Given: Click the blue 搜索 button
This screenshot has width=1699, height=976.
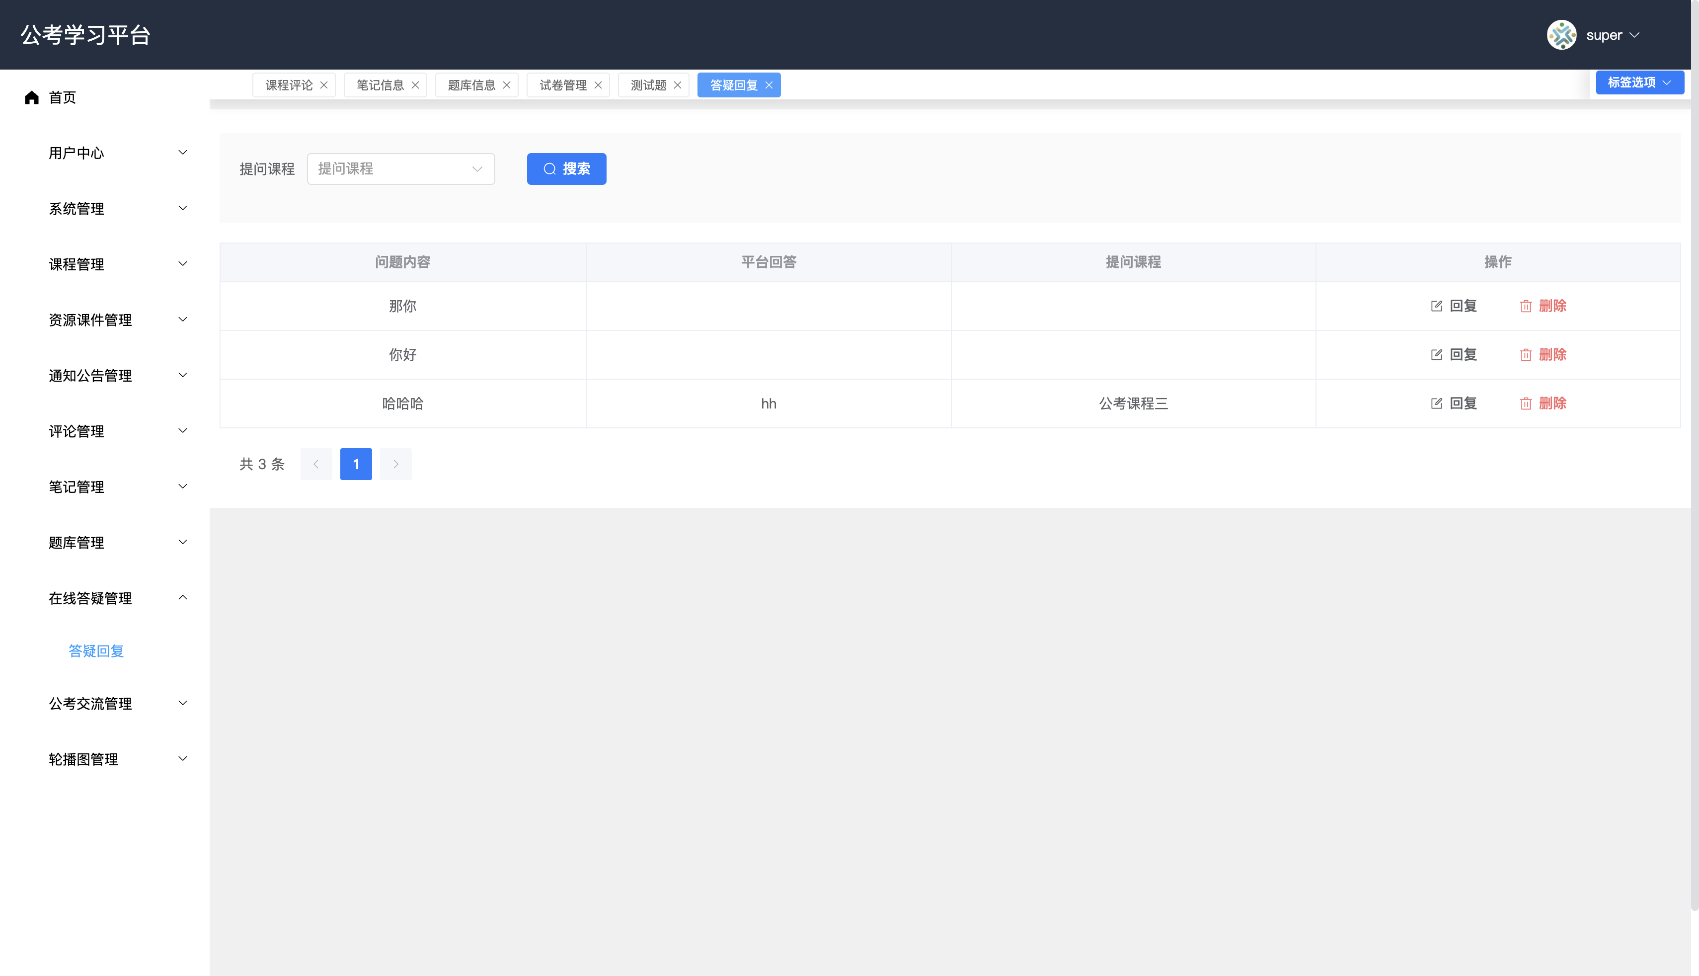Looking at the screenshot, I should click(566, 169).
